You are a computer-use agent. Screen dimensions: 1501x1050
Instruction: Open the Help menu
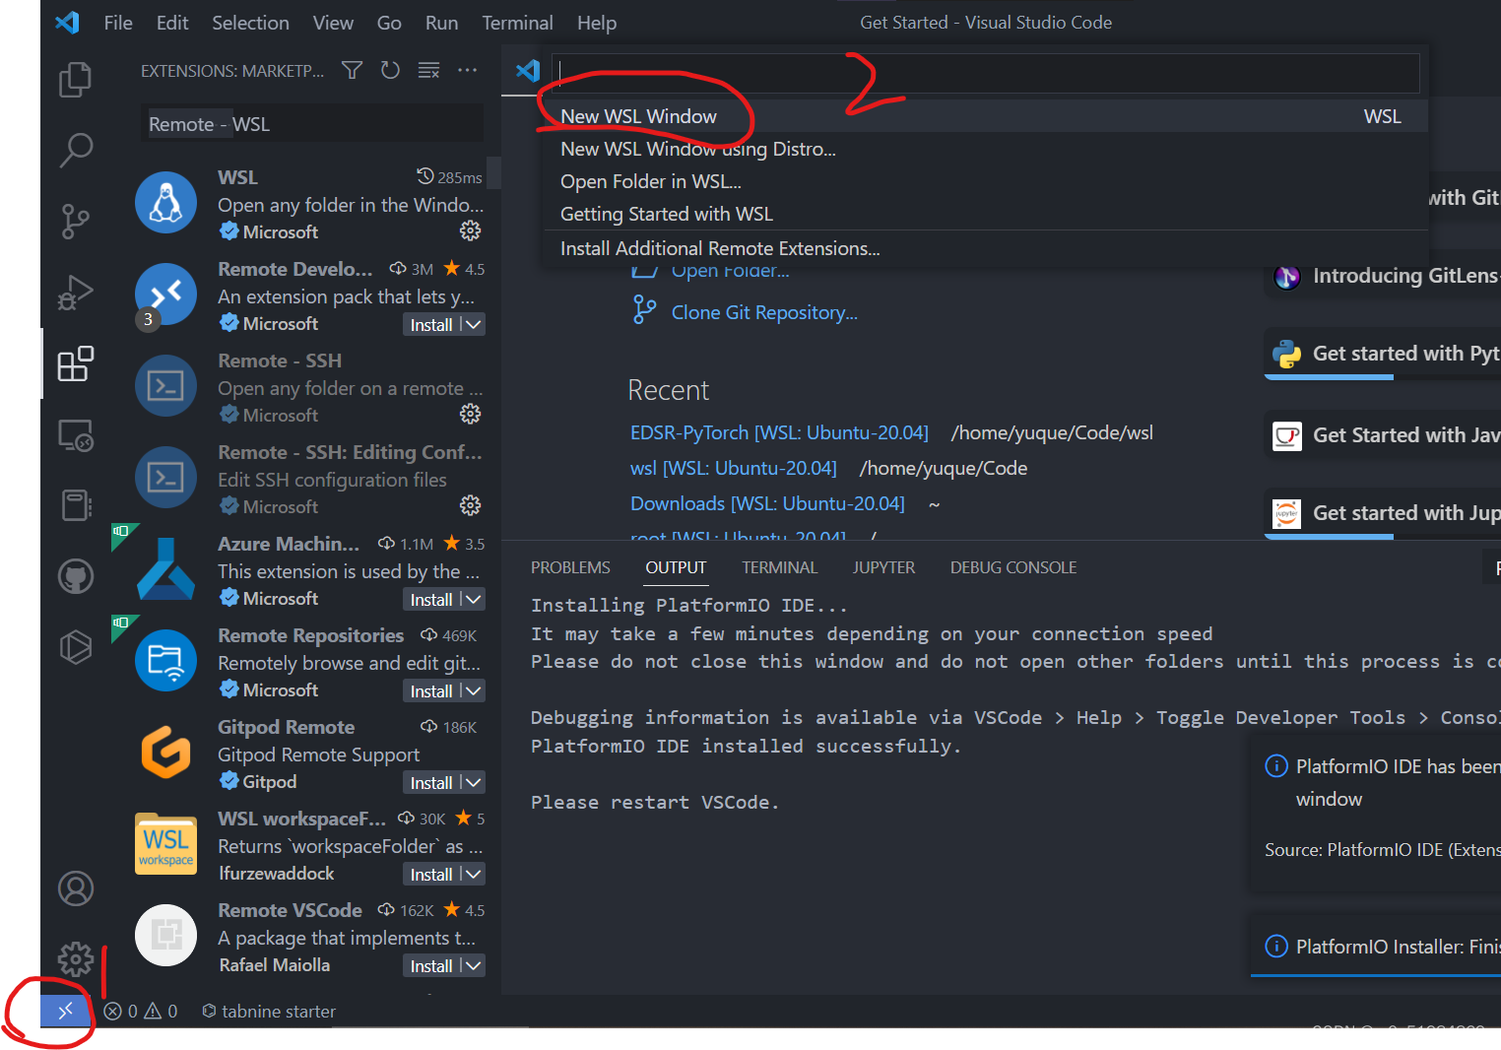[596, 23]
